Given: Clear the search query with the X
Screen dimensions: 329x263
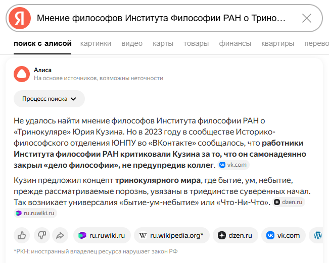Looking at the screenshot, I should [x=307, y=18].
